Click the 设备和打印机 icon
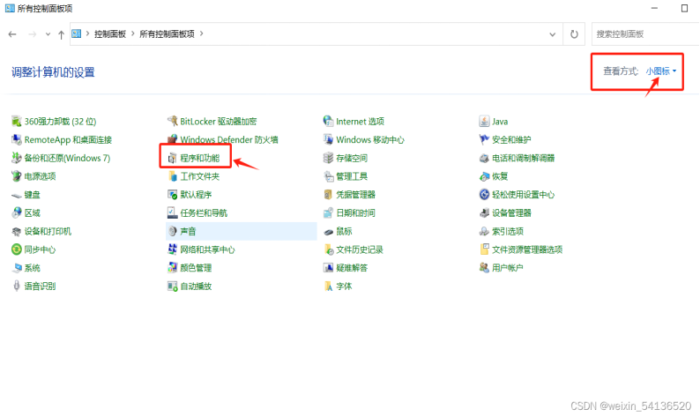 17,231
